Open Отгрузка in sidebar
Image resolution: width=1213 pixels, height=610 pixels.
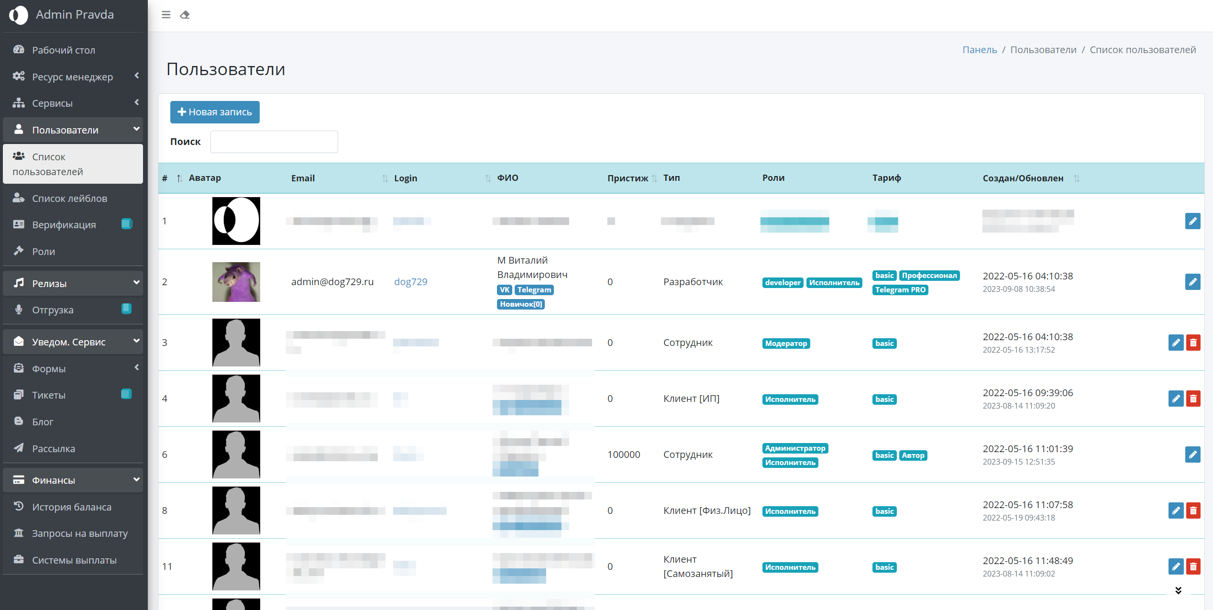(x=73, y=310)
